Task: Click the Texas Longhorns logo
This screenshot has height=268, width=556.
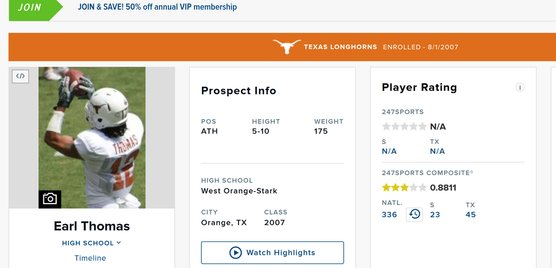Action: (x=287, y=47)
